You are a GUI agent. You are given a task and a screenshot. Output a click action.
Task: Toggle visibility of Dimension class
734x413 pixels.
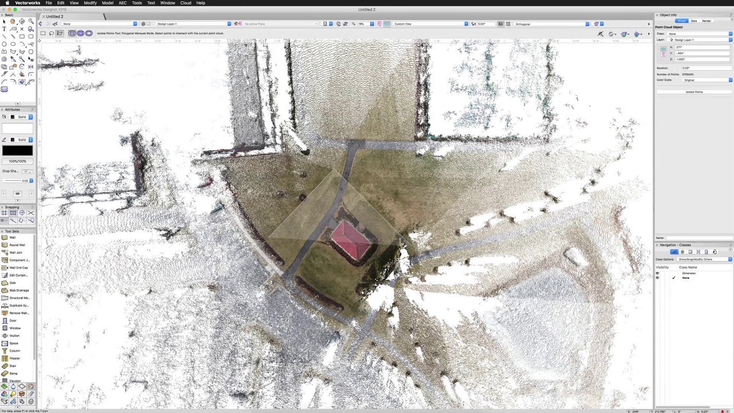point(658,273)
